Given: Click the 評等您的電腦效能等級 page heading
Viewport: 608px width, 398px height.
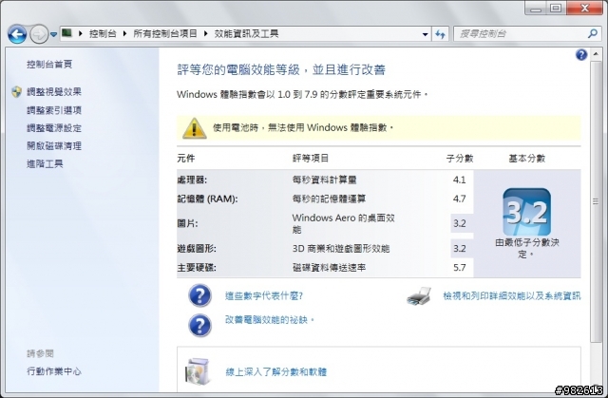Looking at the screenshot, I should (x=281, y=69).
